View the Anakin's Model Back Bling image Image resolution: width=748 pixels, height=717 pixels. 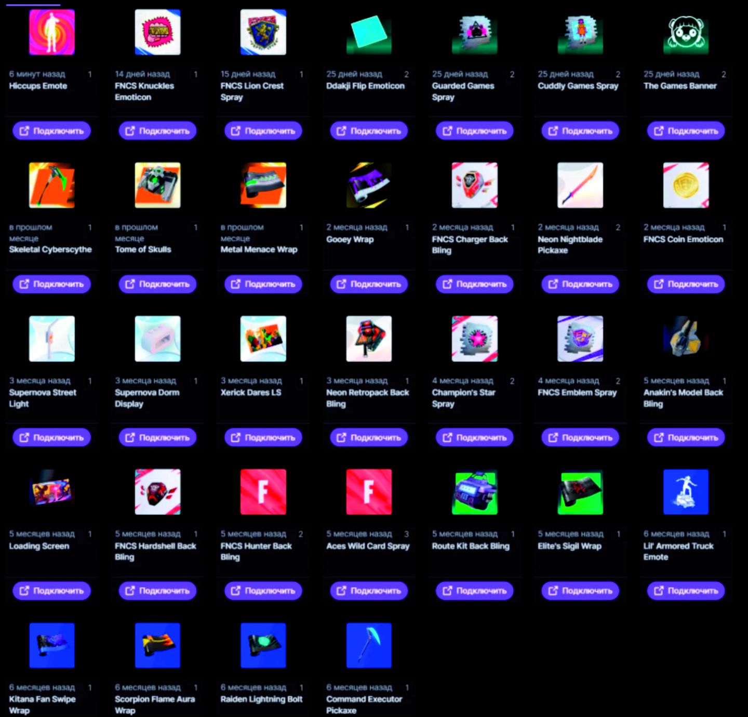tap(686, 339)
